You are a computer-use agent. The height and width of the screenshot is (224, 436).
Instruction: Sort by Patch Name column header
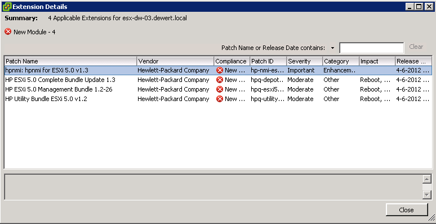pos(70,61)
